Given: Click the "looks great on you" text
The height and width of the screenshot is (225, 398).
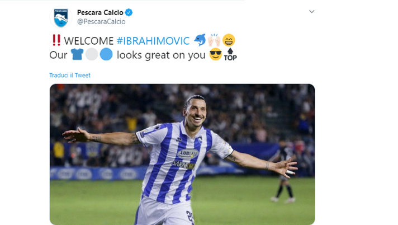Looking at the screenshot, I should (161, 55).
